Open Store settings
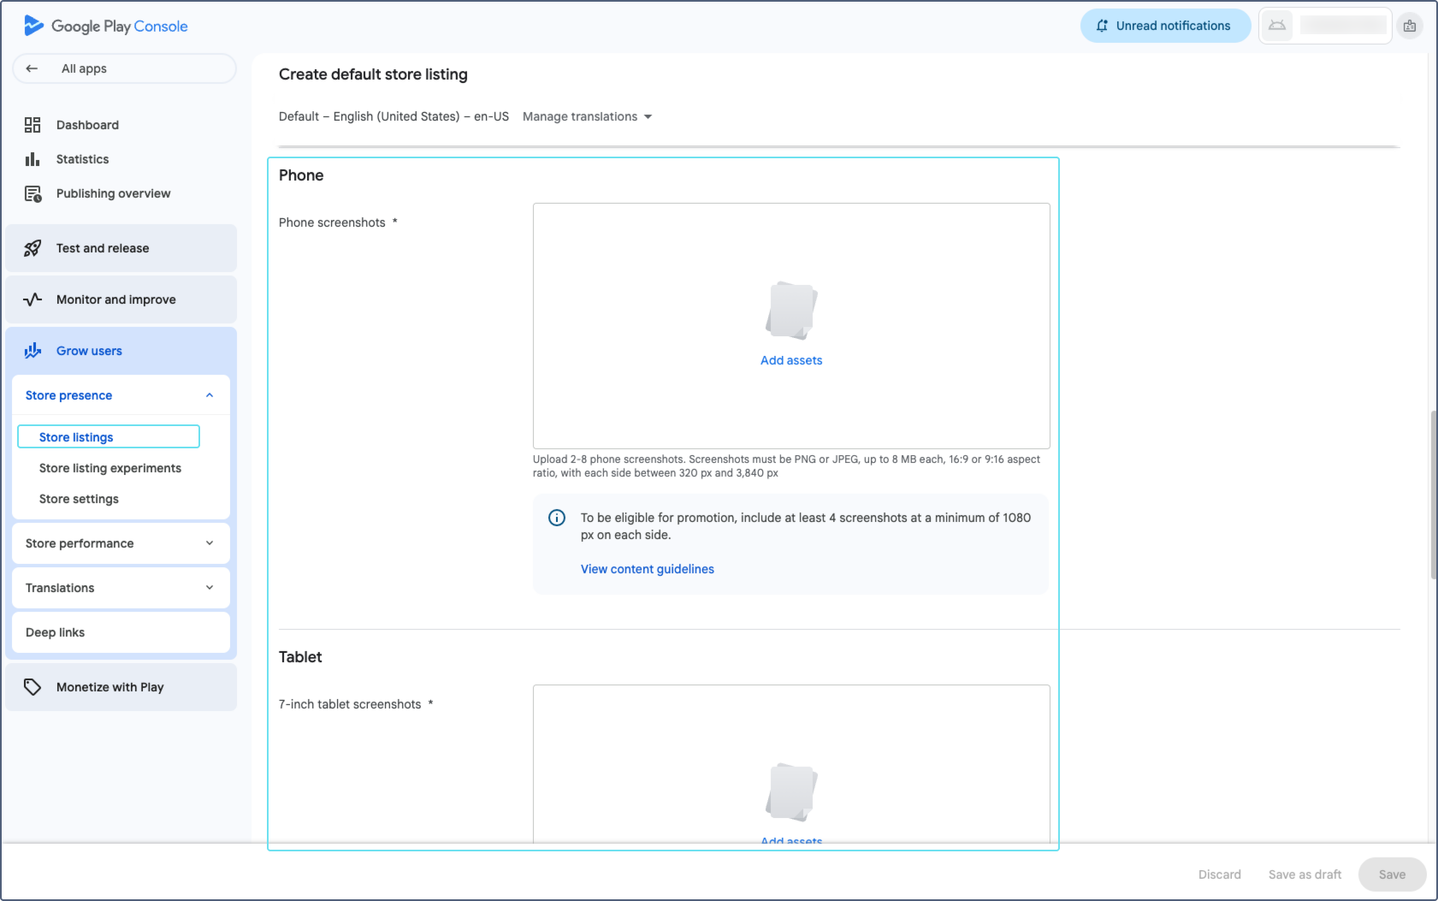Screen dimensions: 1438x901 tap(79, 499)
